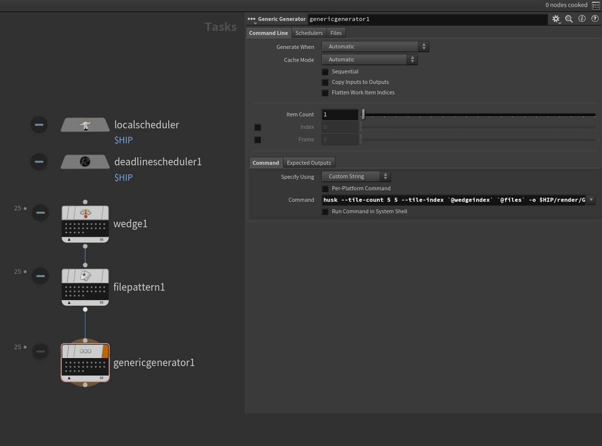Click the '0 nodes cooked' status text
This screenshot has height=446, width=602.
click(566, 5)
